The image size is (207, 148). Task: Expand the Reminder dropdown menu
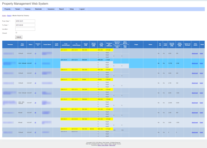(39, 9)
